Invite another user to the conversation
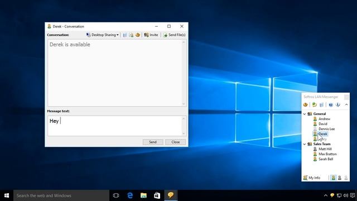 [151, 35]
